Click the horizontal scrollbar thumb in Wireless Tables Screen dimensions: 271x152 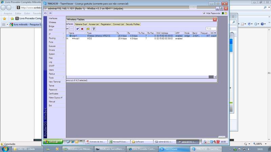click(211, 77)
